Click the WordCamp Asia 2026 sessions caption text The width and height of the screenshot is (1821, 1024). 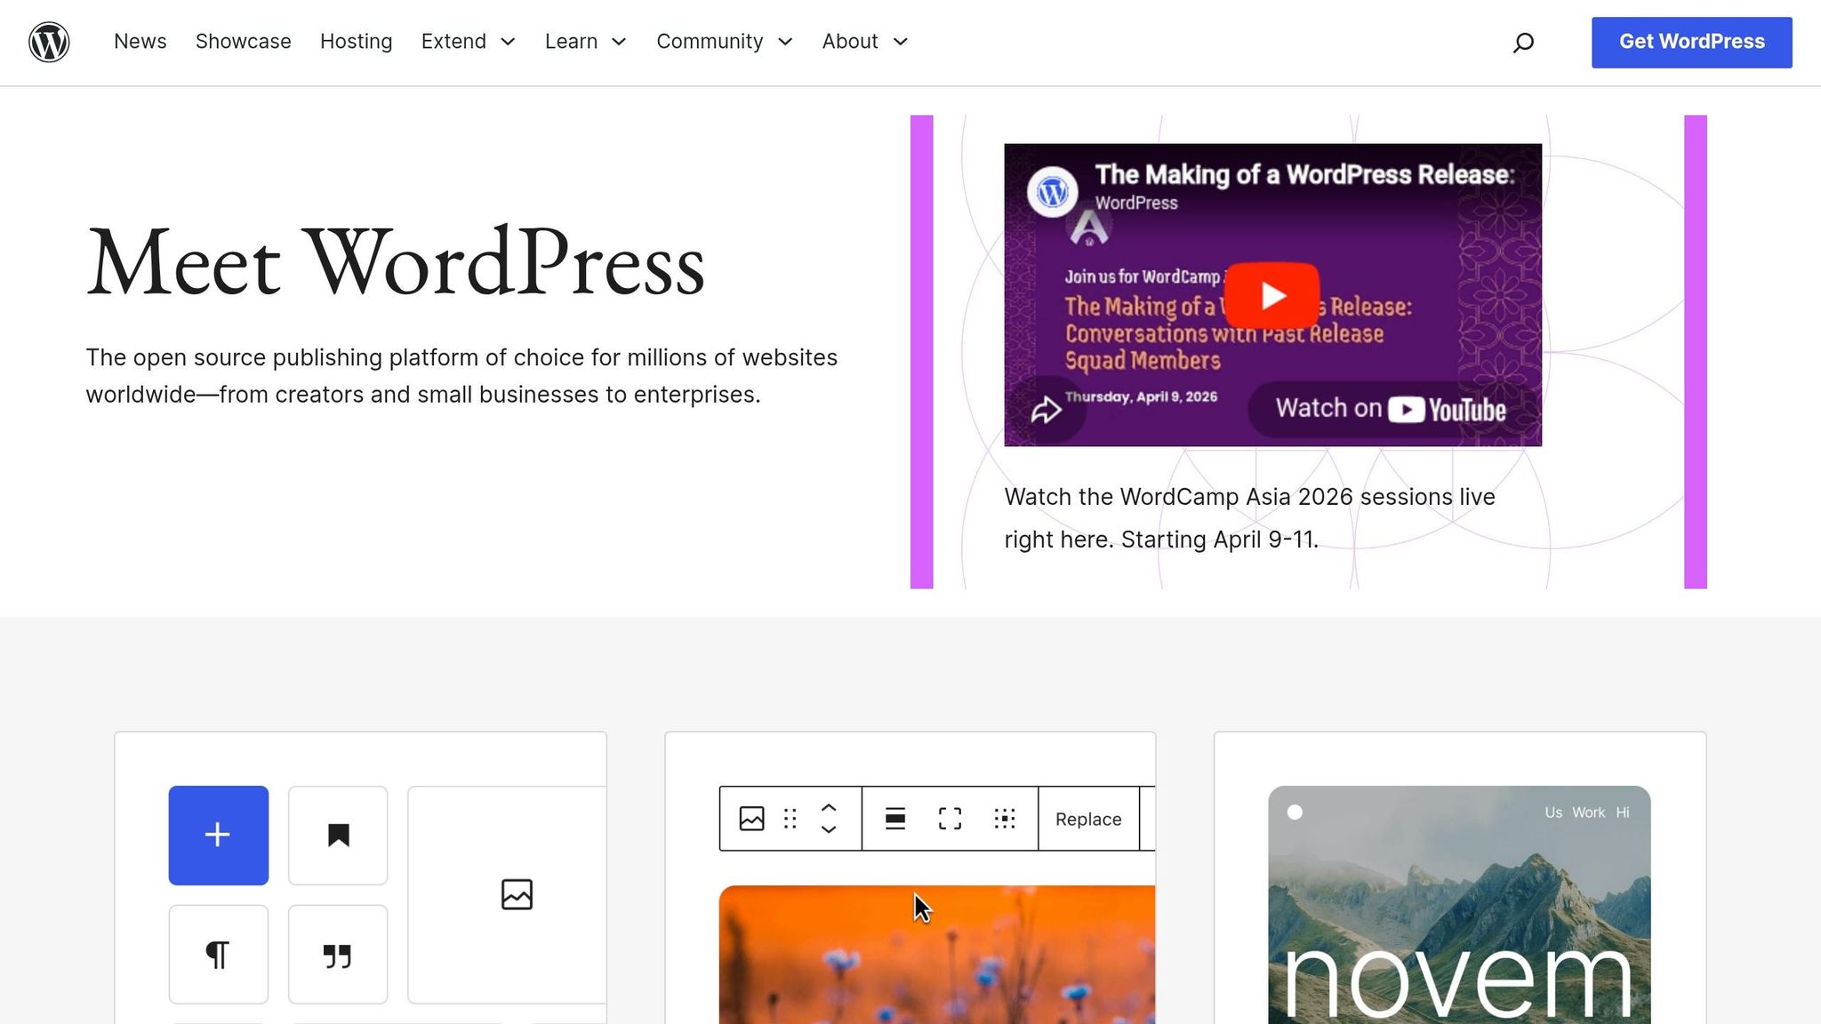pyautogui.click(x=1249, y=518)
